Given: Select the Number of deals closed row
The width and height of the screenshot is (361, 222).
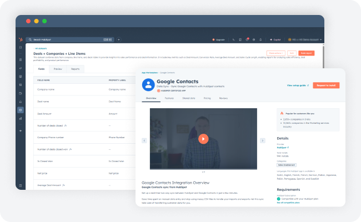Looking at the screenshot, I should tap(84, 125).
